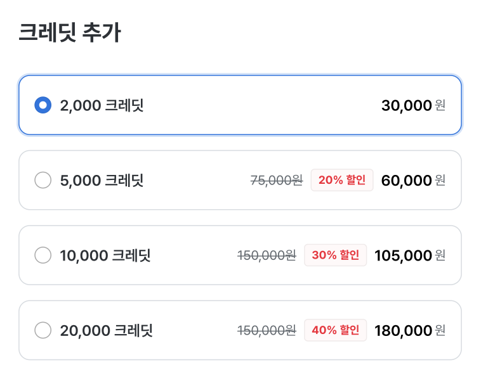
Task: Click the 30% 할인 badge
Action: [335, 255]
